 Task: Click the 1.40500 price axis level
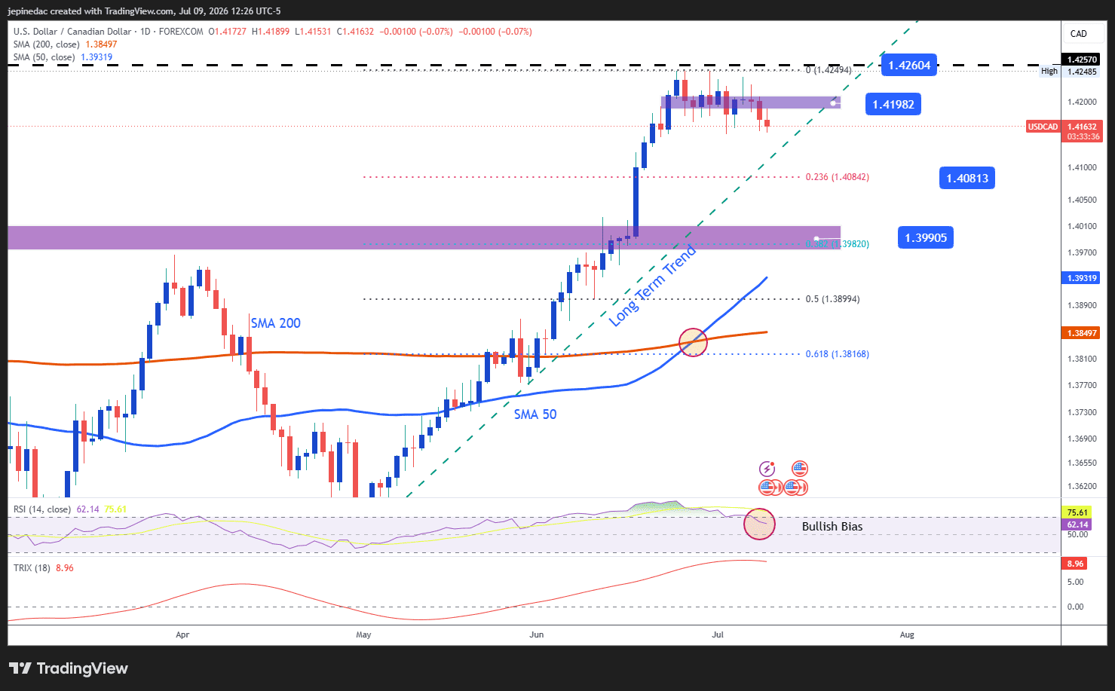(x=1082, y=200)
